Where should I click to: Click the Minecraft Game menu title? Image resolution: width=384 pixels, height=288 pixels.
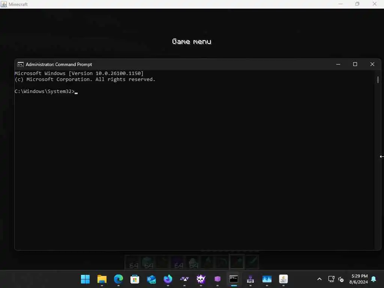click(x=192, y=41)
